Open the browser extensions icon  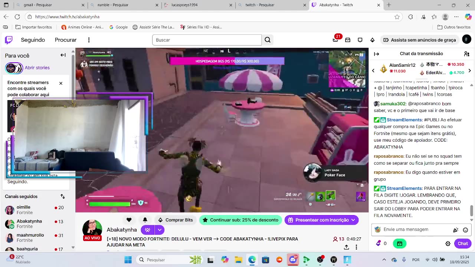pyautogui.click(x=410, y=17)
